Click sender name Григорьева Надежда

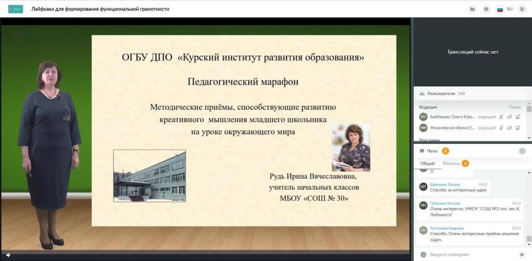446,228
